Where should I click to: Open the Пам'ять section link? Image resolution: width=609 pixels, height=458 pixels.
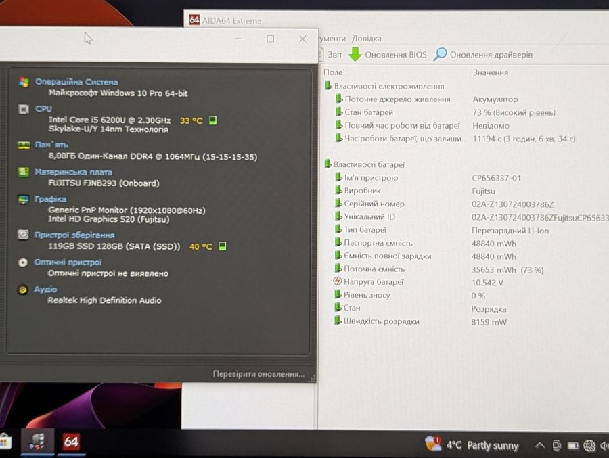(51, 145)
